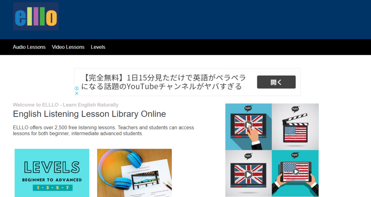Open the ad info icon
This screenshot has width=371, height=197.
77,89
